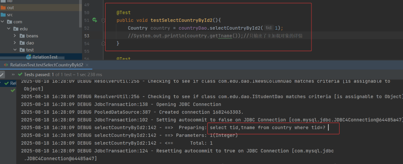The width and height of the screenshot is (403, 164).
Task: Click the 'Total: 1' log line
Action: click(117, 143)
